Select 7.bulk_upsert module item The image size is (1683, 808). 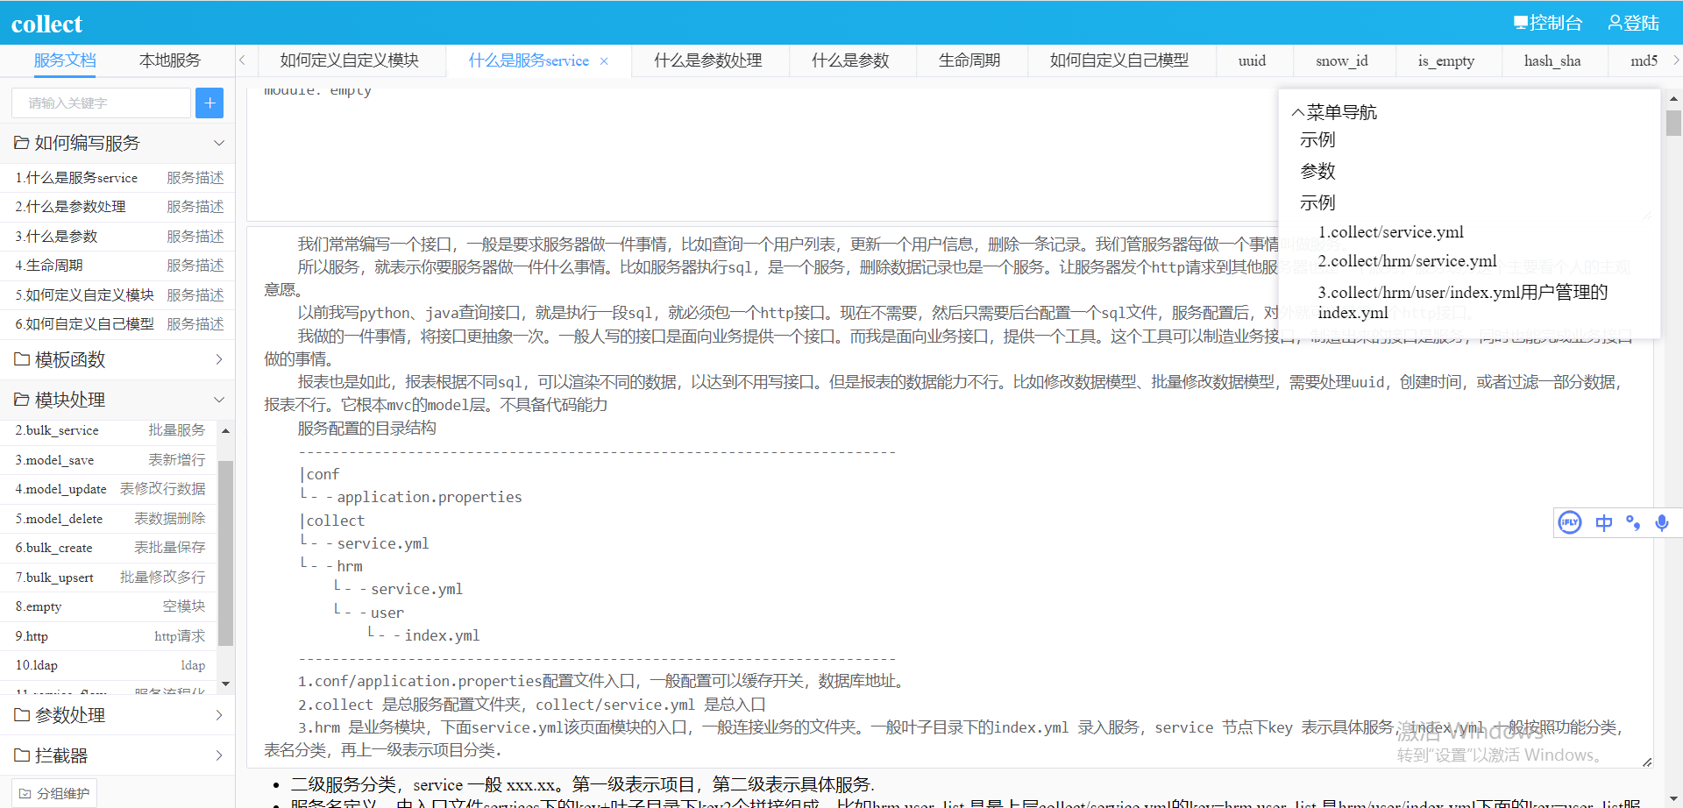pos(109,578)
